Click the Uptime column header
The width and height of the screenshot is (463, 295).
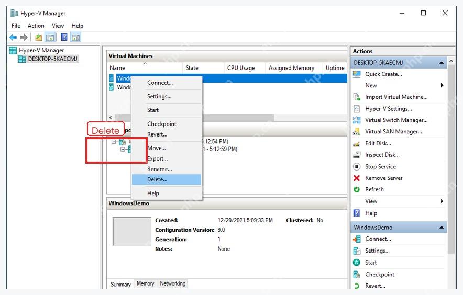(x=335, y=68)
